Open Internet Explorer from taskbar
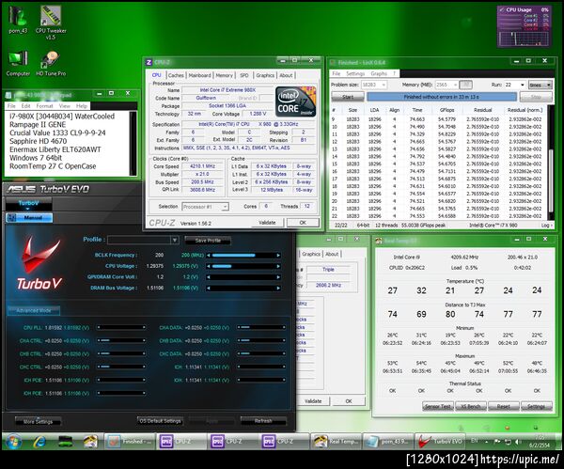The width and height of the screenshot is (564, 469). pyautogui.click(x=39, y=442)
